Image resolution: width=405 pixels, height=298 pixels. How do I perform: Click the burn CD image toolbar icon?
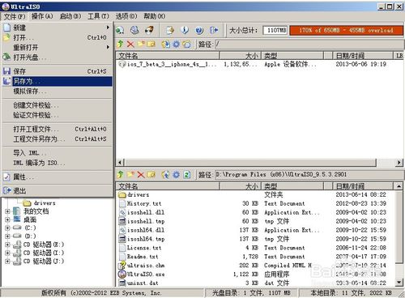pyautogui.click(x=149, y=30)
